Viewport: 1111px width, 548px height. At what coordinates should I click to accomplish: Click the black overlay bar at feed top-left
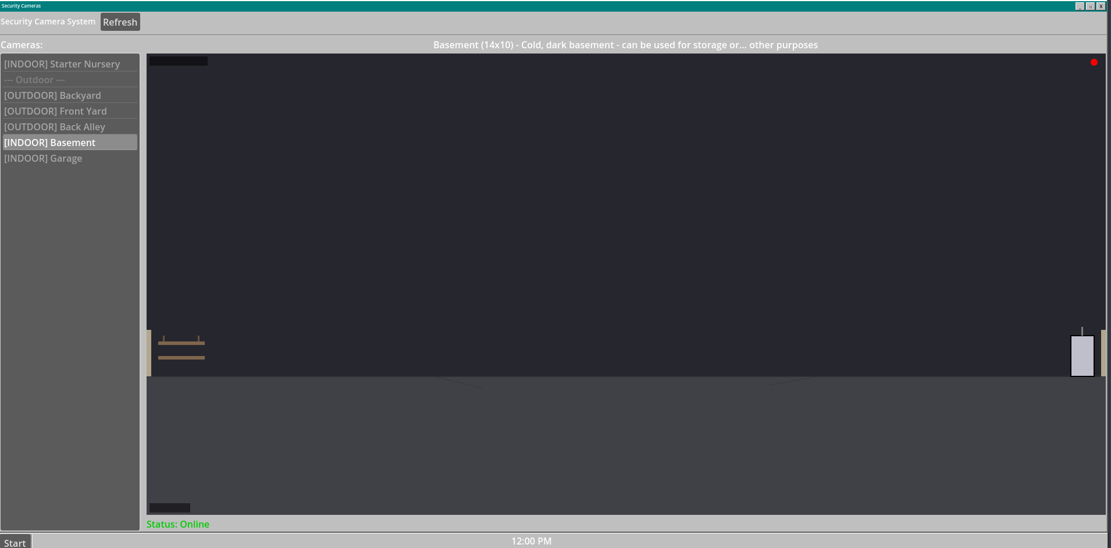pos(178,61)
